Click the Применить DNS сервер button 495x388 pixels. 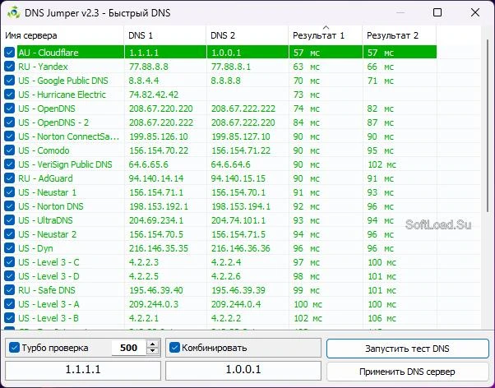407,372
